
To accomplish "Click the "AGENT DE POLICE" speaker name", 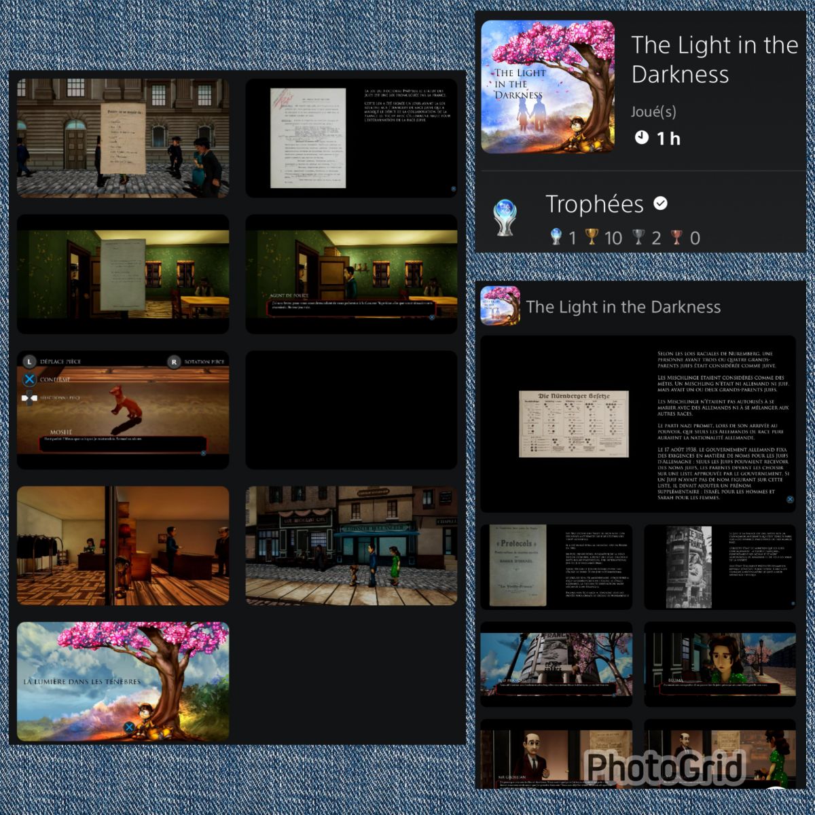I will tap(290, 296).
